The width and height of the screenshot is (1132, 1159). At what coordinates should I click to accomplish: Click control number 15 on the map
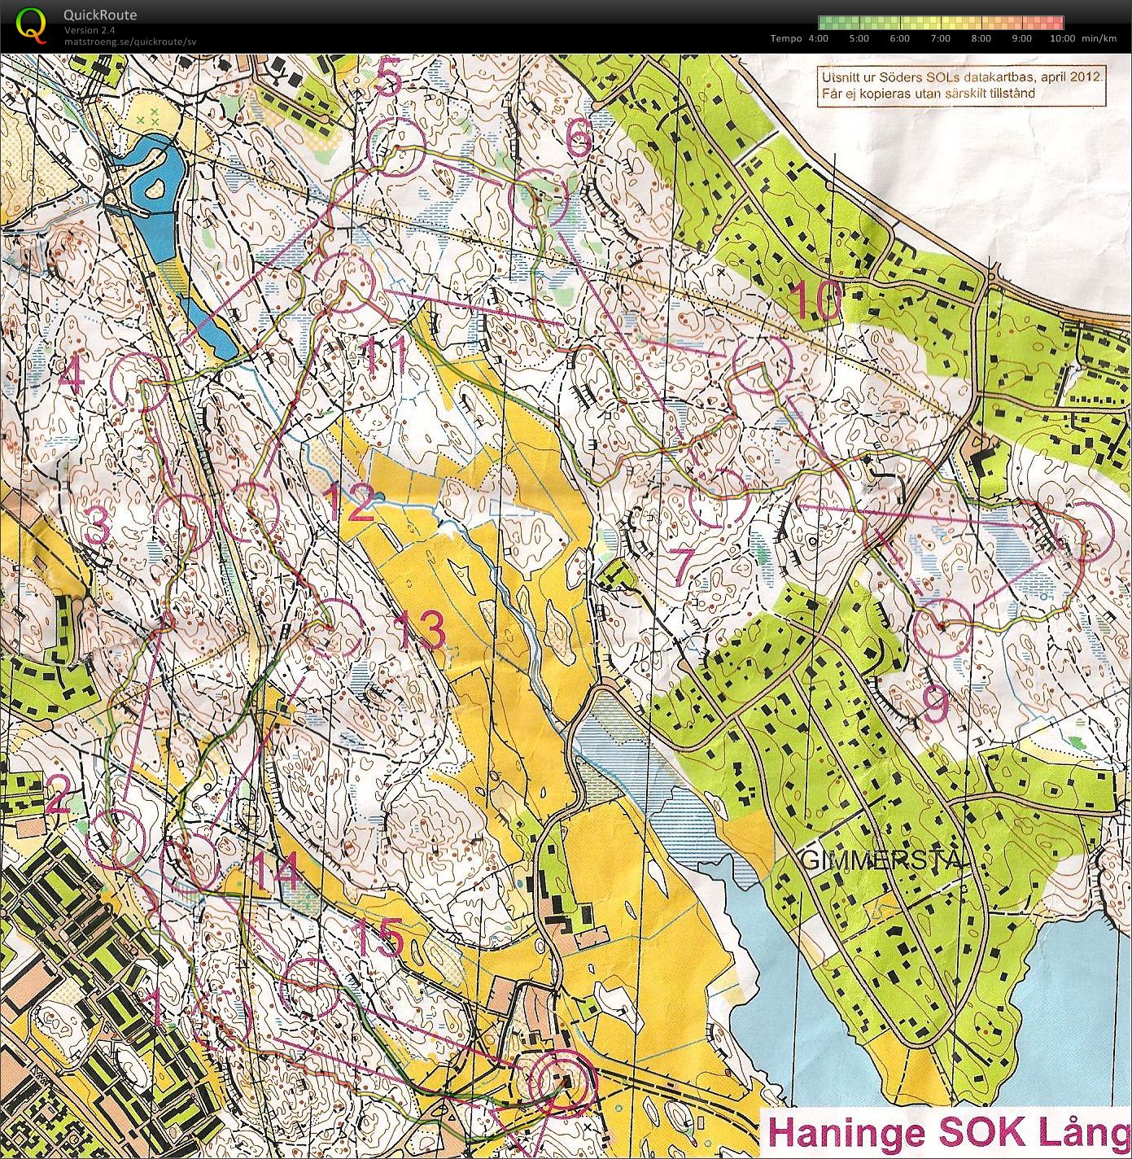point(379,938)
